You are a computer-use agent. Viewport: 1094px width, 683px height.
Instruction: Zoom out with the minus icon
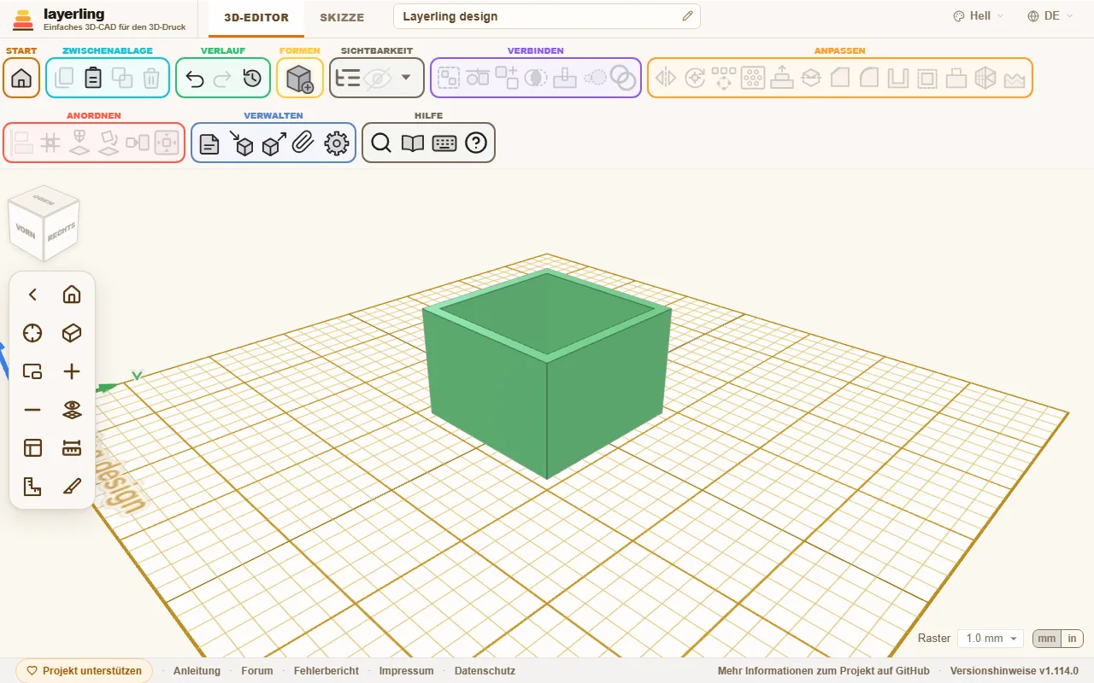click(x=32, y=410)
